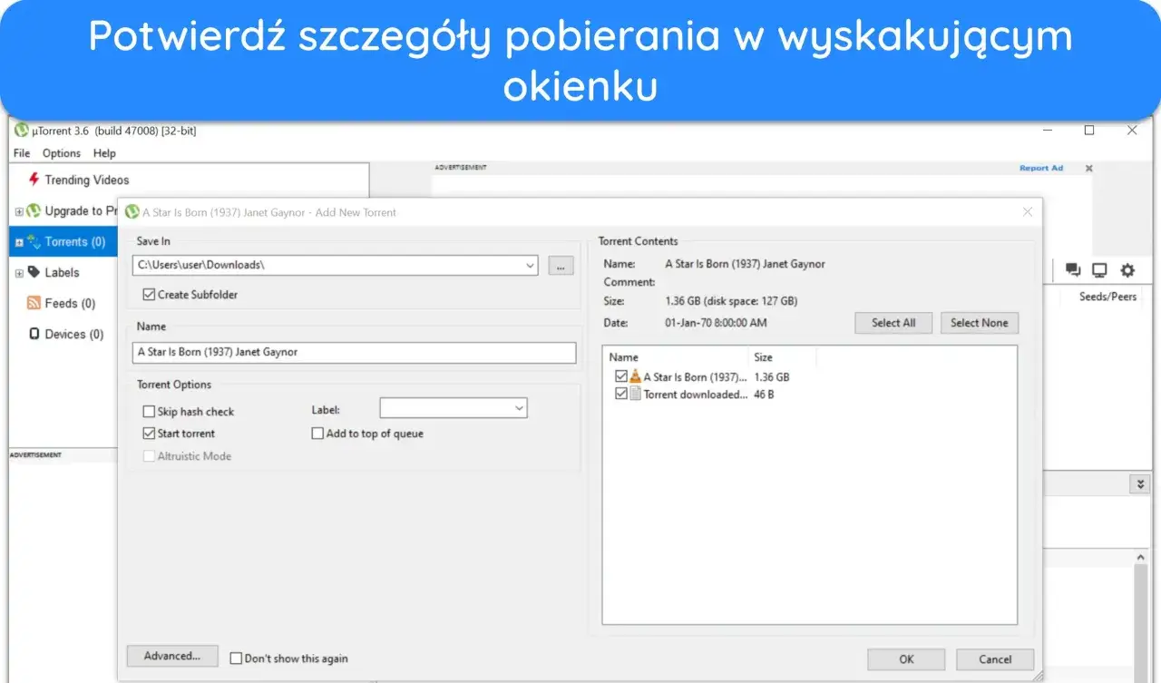Click the Devices icon in sidebar
This screenshot has height=683, width=1161.
click(34, 334)
